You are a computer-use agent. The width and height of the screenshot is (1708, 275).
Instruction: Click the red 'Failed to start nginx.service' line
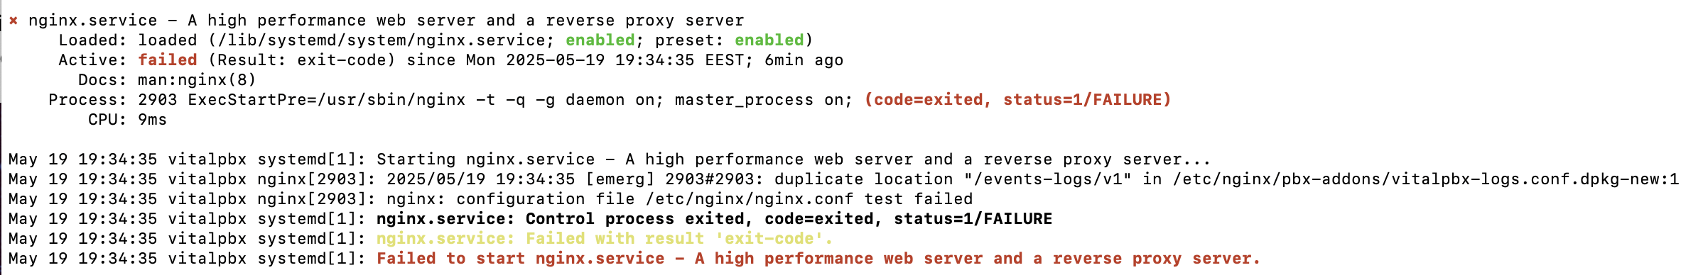pyautogui.click(x=818, y=259)
